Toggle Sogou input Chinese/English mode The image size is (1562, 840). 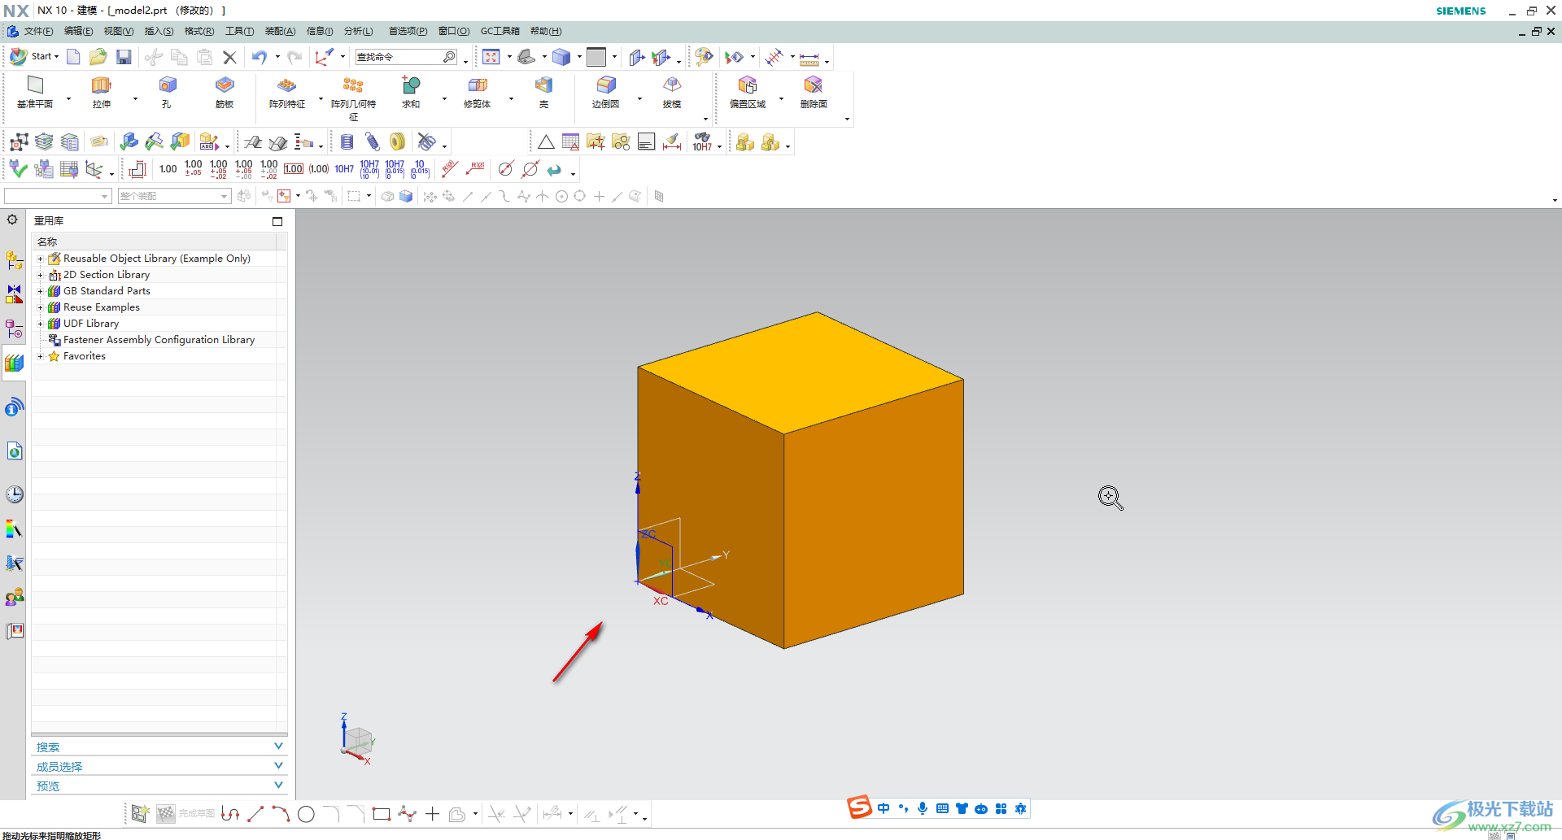884,808
